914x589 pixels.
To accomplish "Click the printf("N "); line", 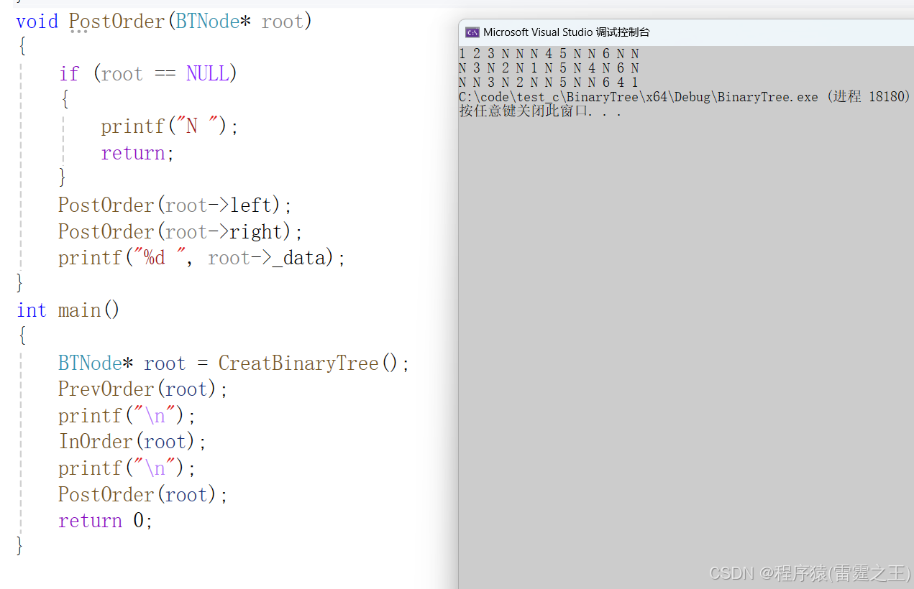I will click(170, 126).
